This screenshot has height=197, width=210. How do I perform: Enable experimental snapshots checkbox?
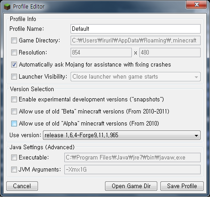tap(14, 100)
